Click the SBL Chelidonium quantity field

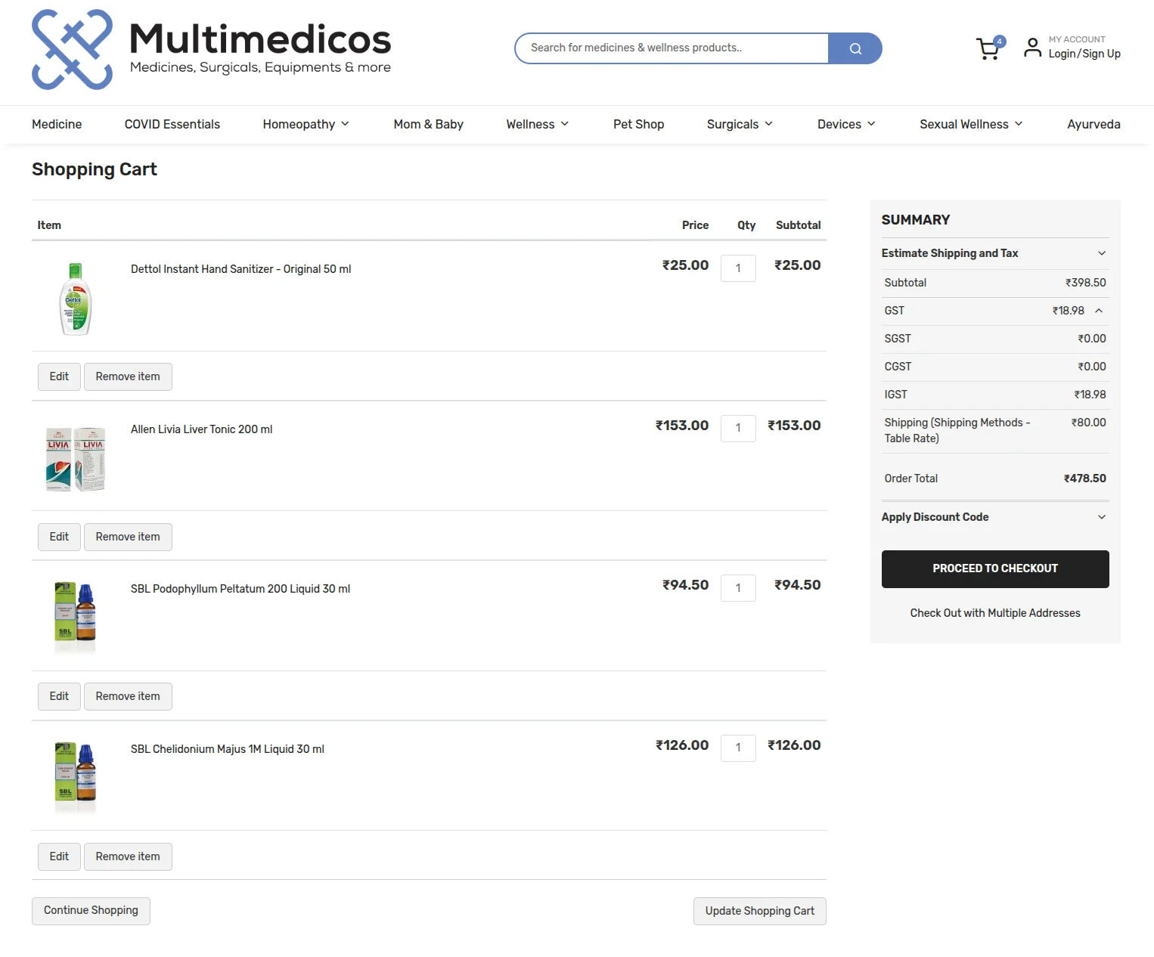tap(738, 748)
